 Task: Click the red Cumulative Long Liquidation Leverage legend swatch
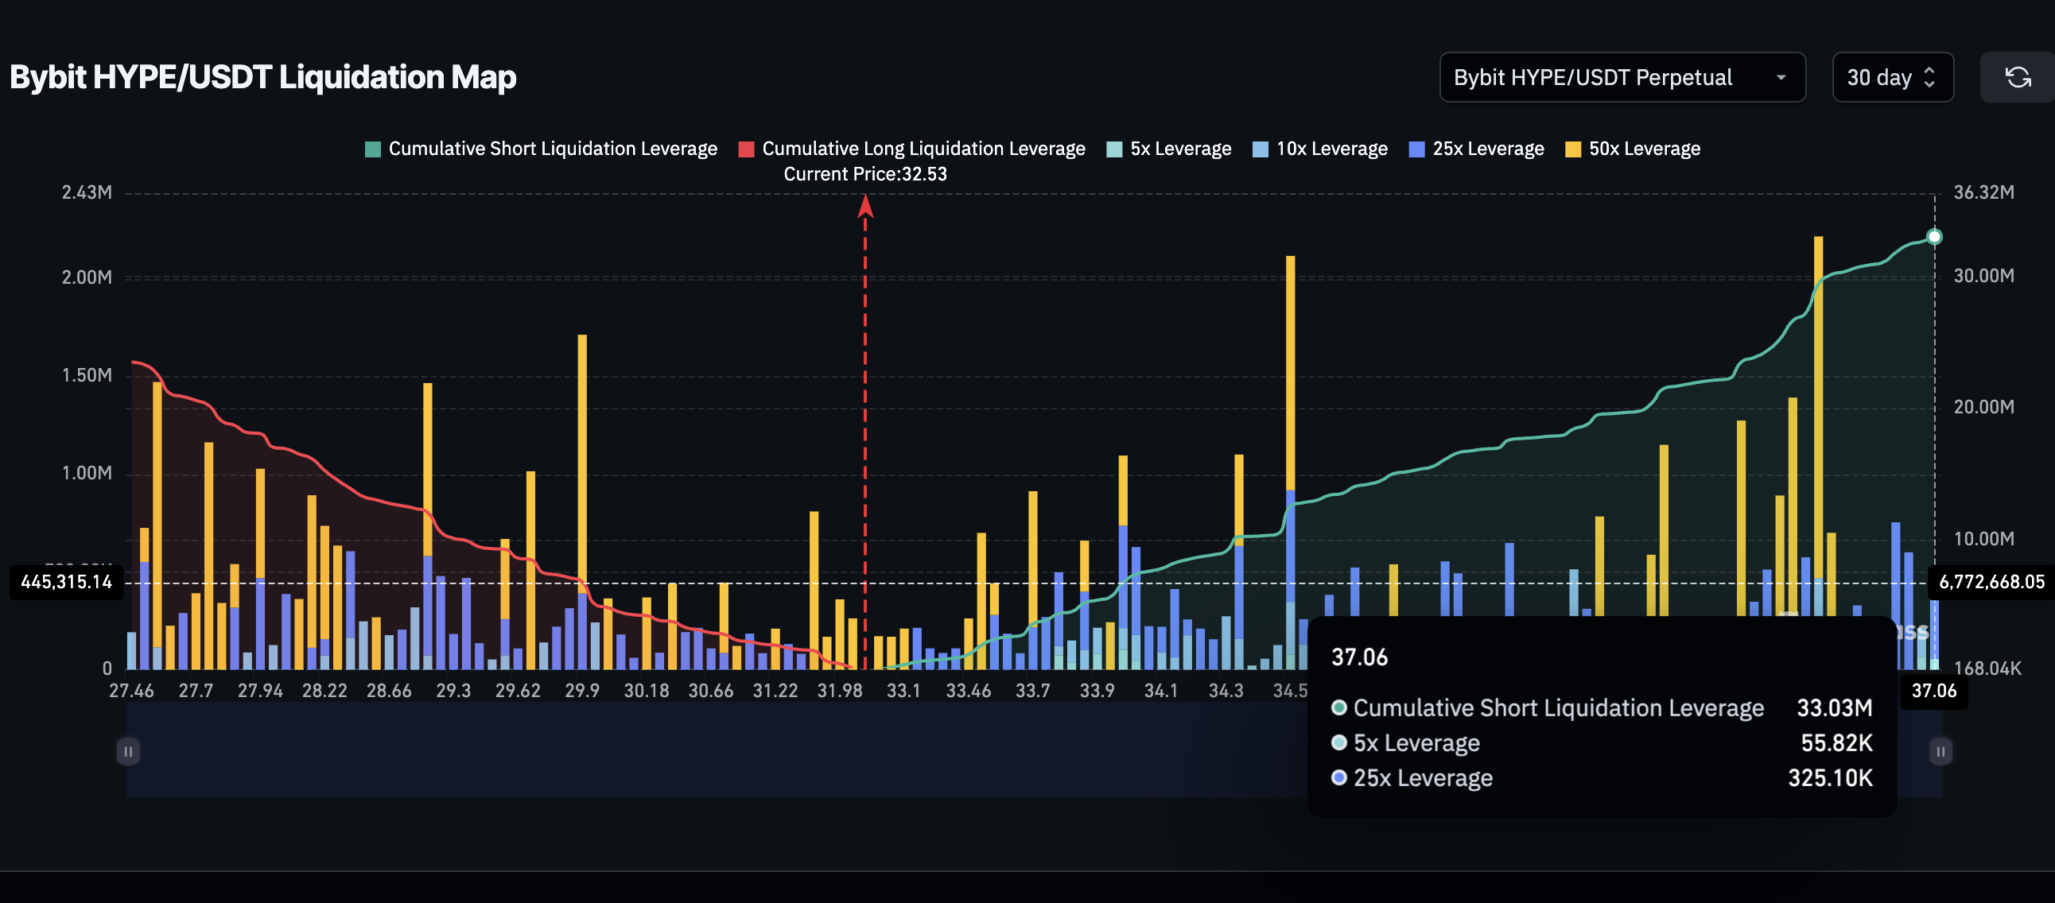point(747,149)
